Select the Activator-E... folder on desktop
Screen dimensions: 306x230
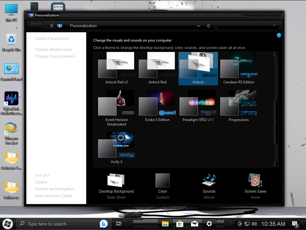(11, 161)
